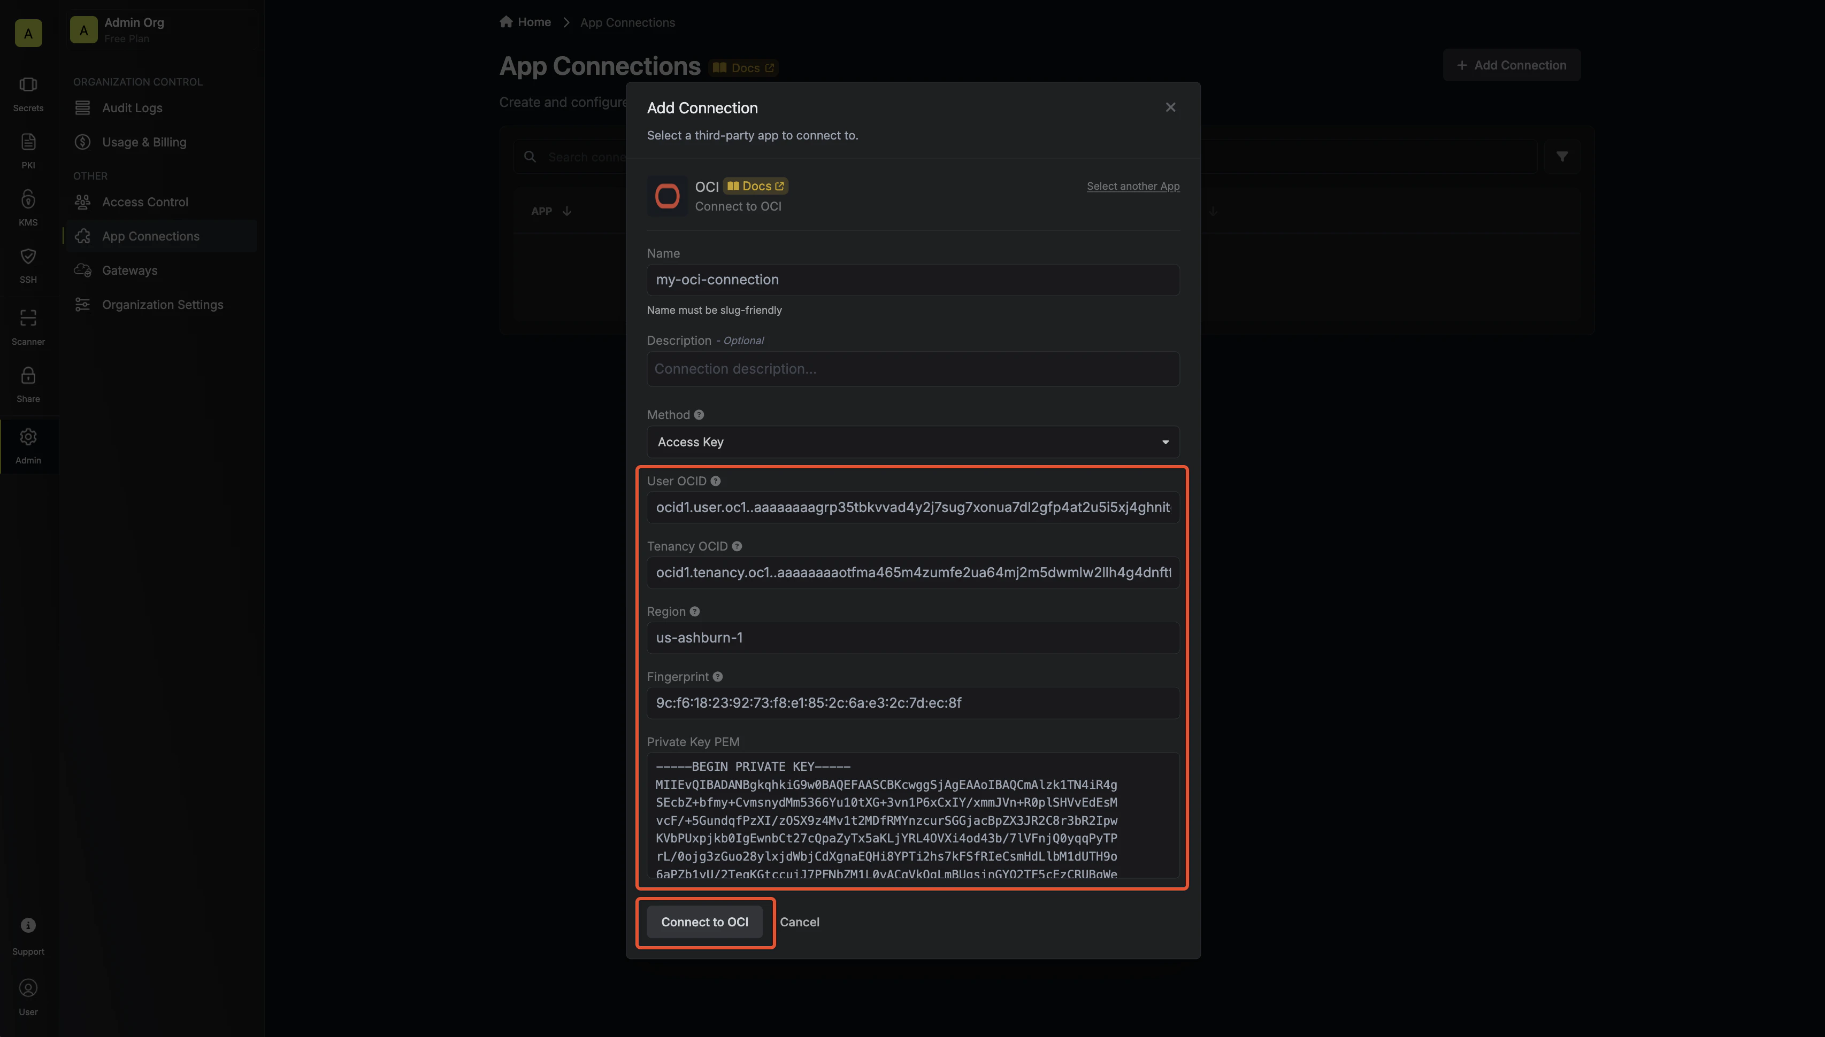Viewport: 1825px width, 1037px height.
Task: Open the filter icon in connections table
Action: click(1561, 157)
